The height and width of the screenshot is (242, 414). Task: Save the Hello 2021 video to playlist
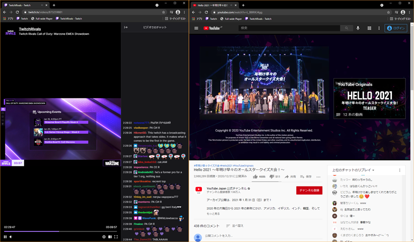click(x=306, y=177)
